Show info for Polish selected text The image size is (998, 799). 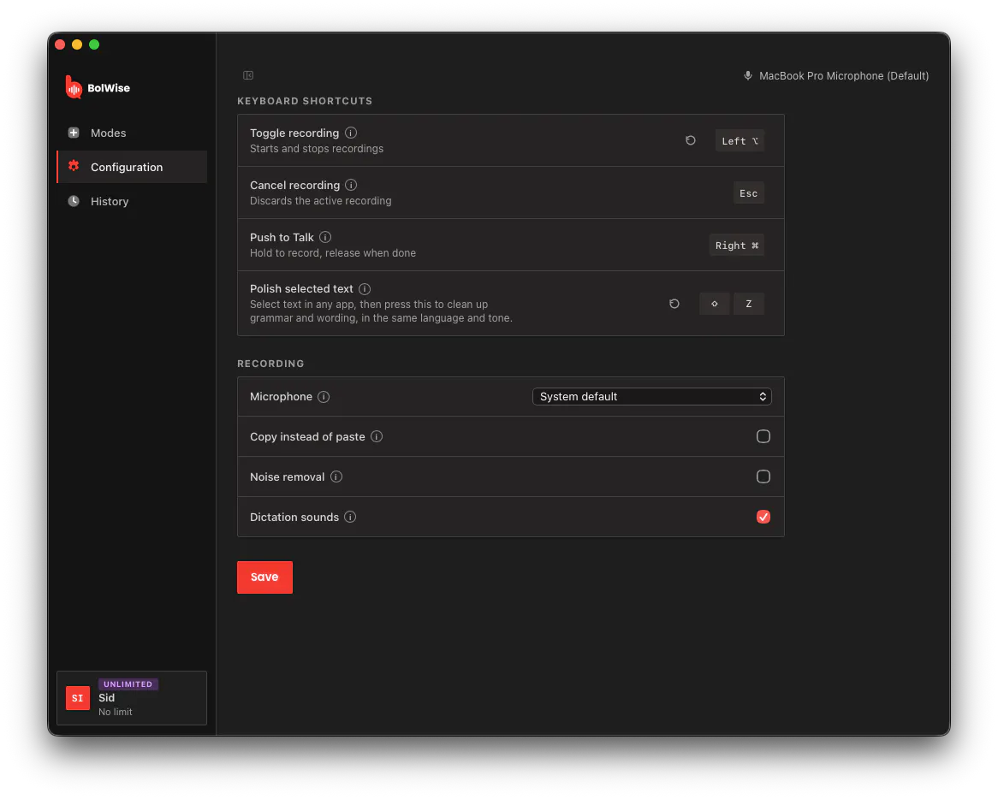[x=365, y=289]
